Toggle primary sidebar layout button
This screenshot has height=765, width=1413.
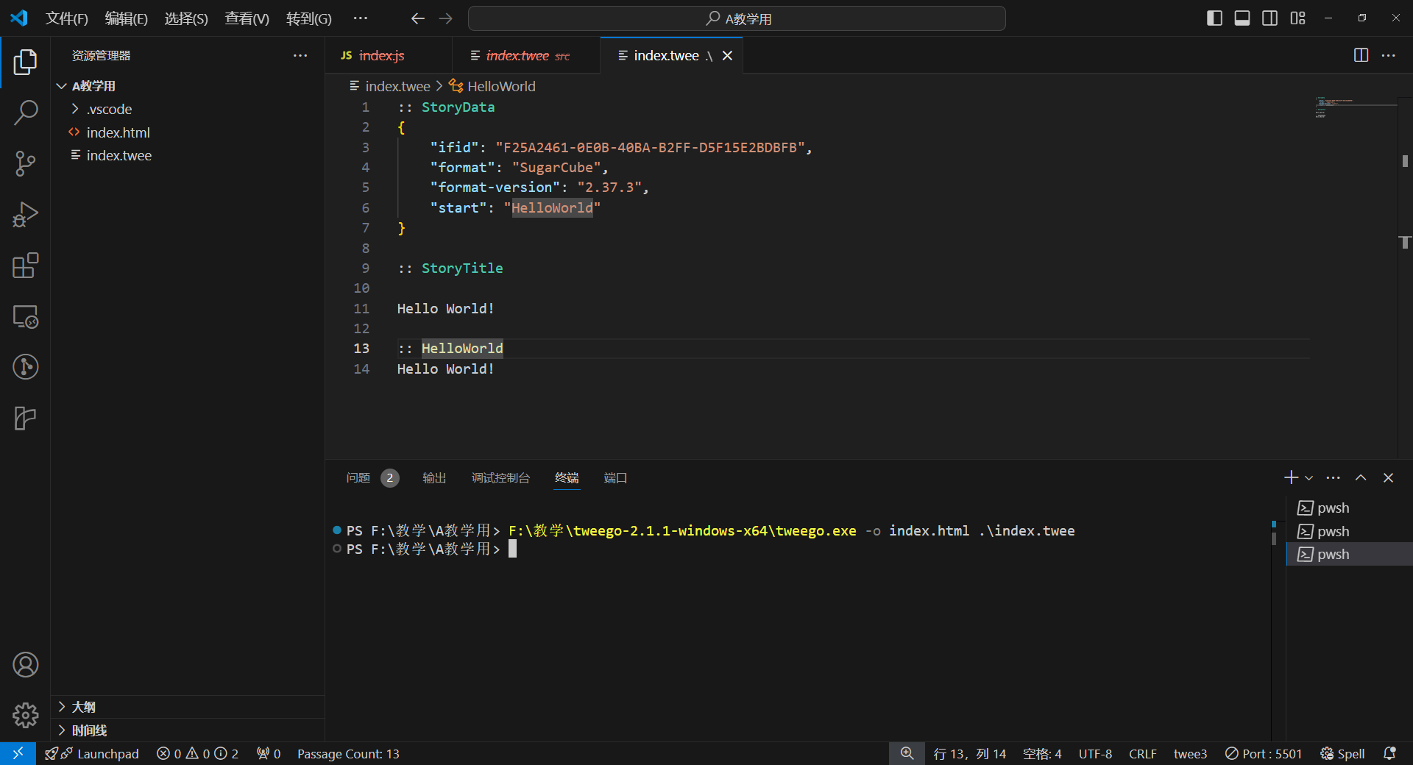coord(1215,18)
